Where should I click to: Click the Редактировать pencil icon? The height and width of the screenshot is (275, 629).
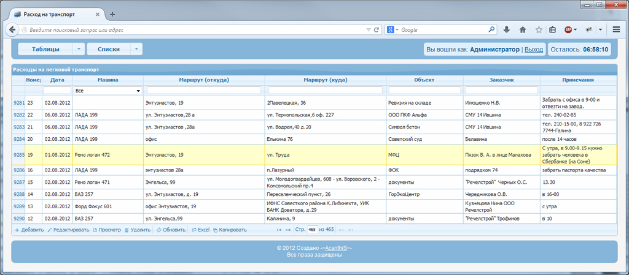pos(50,230)
